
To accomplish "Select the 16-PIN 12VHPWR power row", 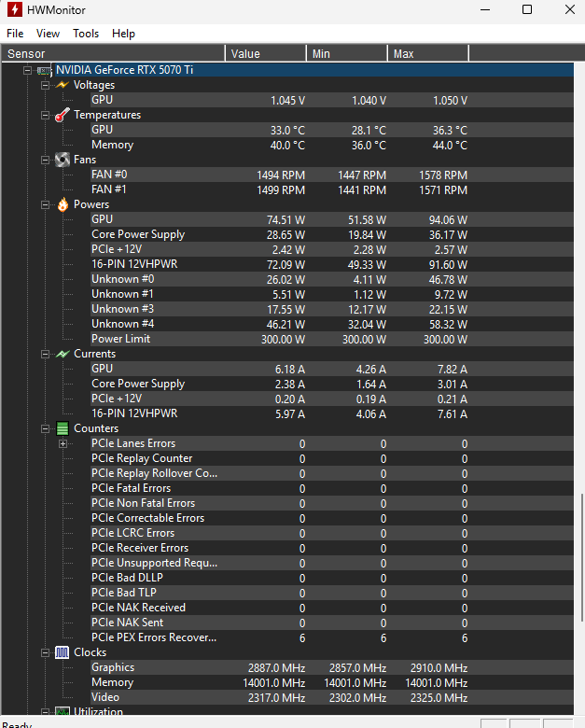I will point(332,264).
